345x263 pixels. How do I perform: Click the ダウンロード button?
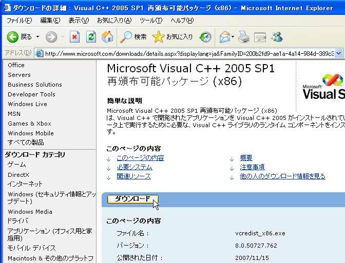coord(132,199)
